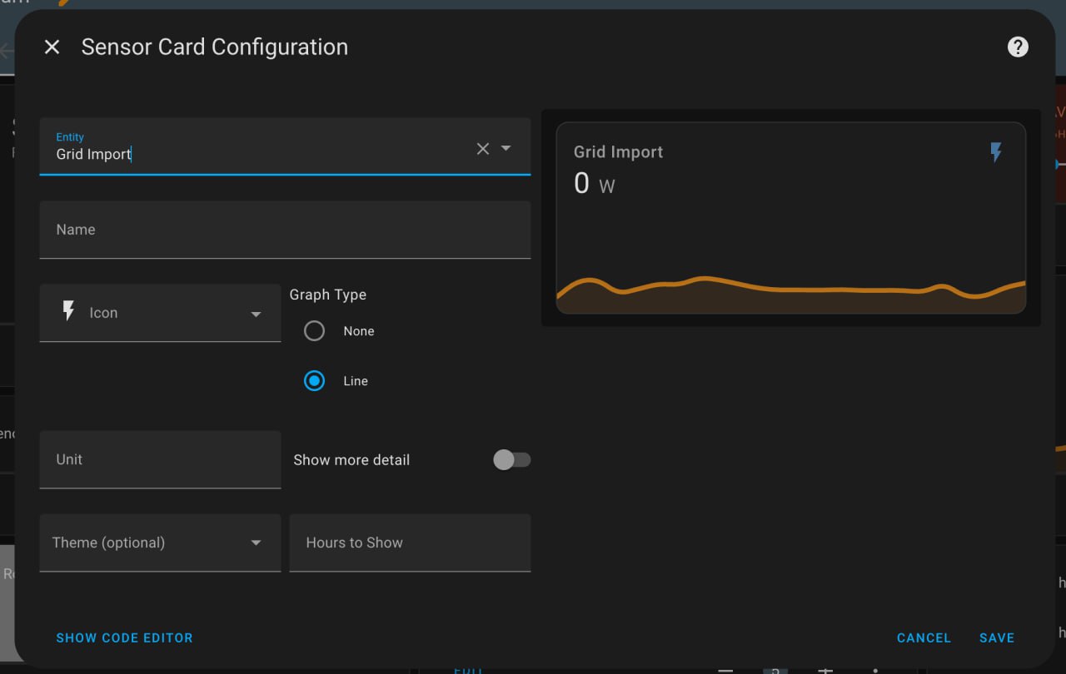Viewport: 1066px width, 674px height.
Task: Clear the Grid Import entity selection
Action: [483, 149]
